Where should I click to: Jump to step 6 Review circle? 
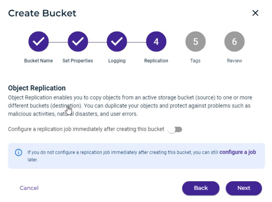(x=235, y=41)
